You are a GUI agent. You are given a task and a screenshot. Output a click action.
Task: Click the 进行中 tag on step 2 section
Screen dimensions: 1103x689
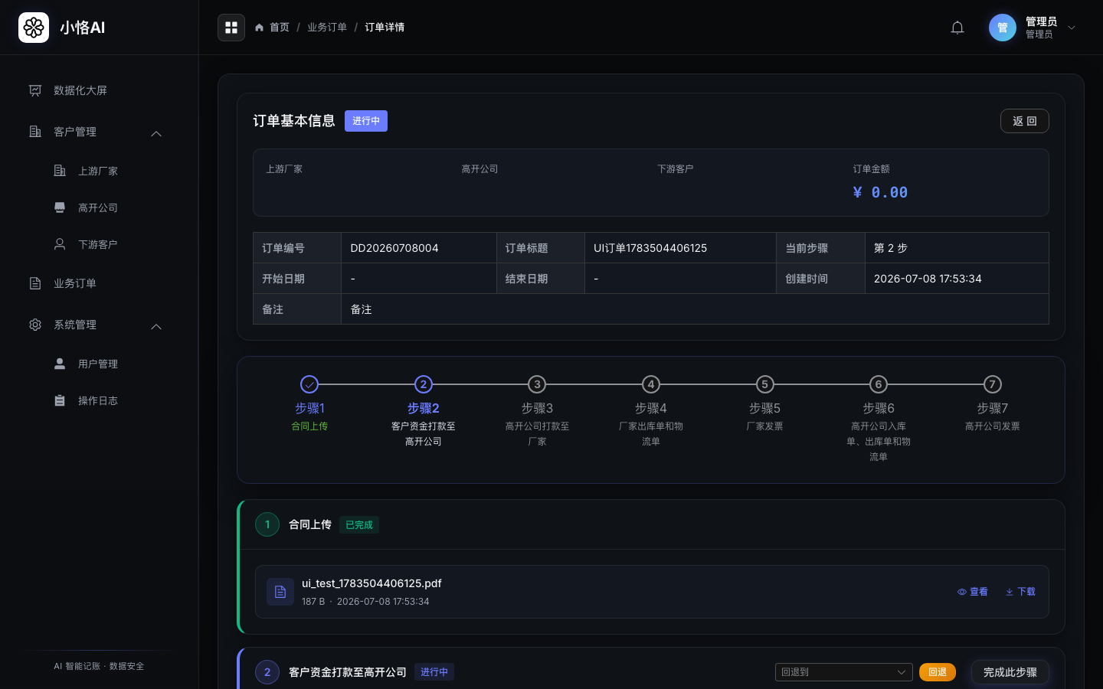point(434,672)
